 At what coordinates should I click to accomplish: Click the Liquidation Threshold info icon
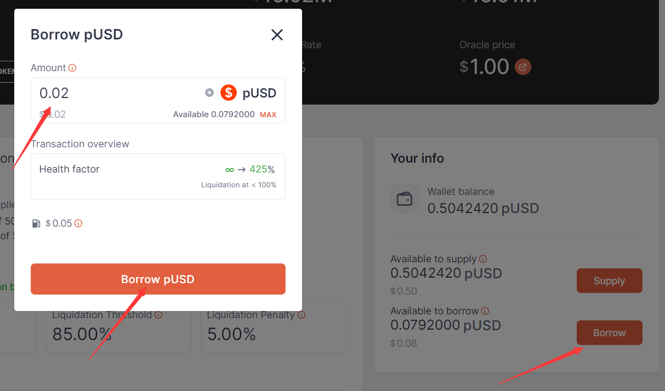(x=158, y=315)
